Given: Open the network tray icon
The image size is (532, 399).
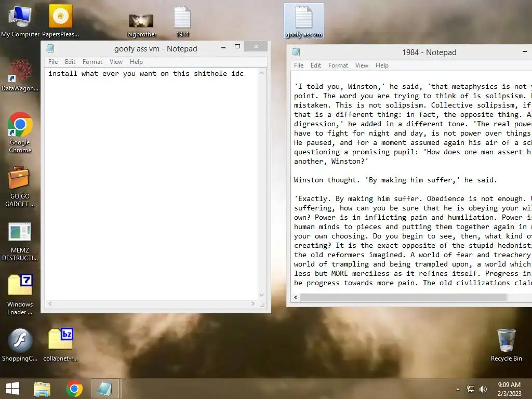Looking at the screenshot, I should [471, 389].
